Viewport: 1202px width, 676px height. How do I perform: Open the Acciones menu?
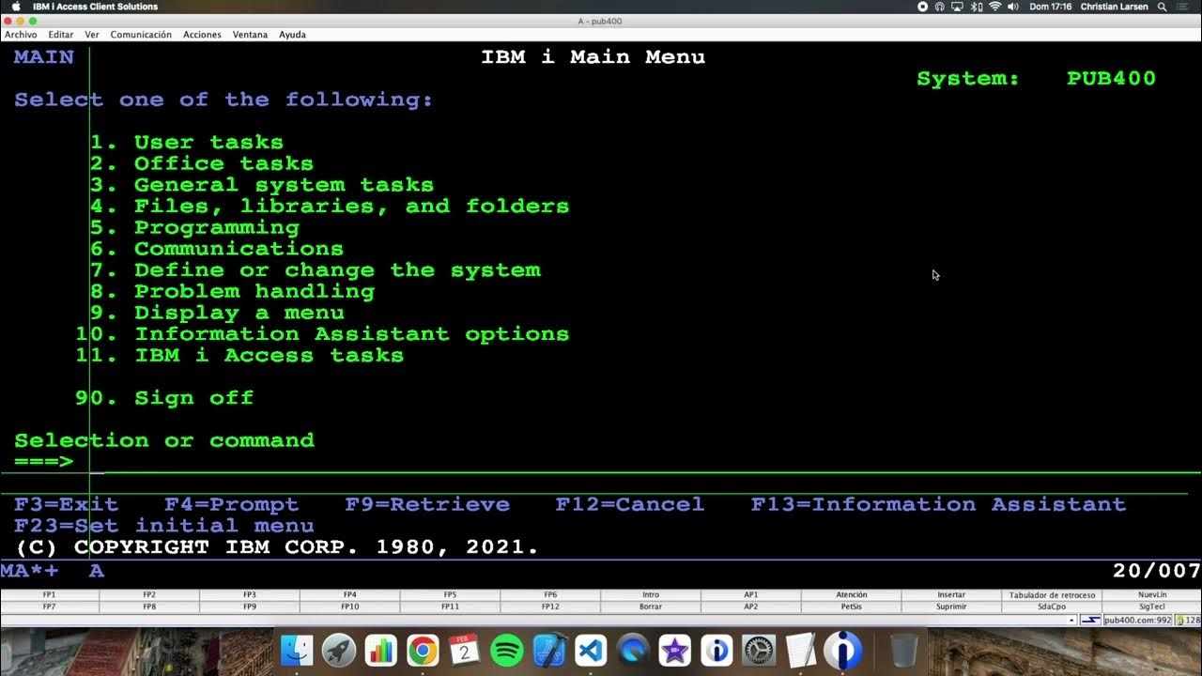(x=202, y=35)
